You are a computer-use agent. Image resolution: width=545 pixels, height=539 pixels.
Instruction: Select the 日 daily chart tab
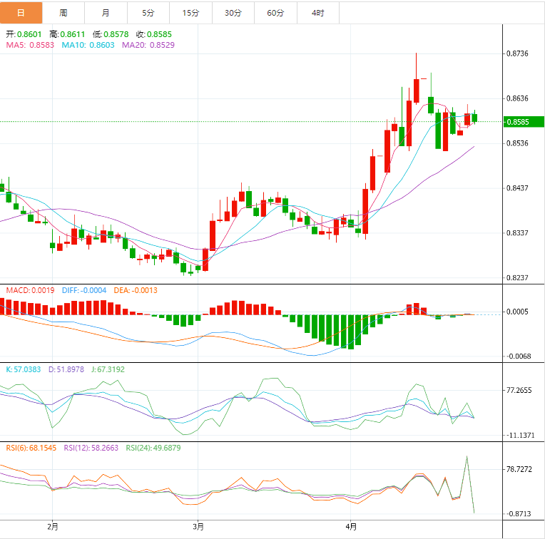[x=21, y=13]
